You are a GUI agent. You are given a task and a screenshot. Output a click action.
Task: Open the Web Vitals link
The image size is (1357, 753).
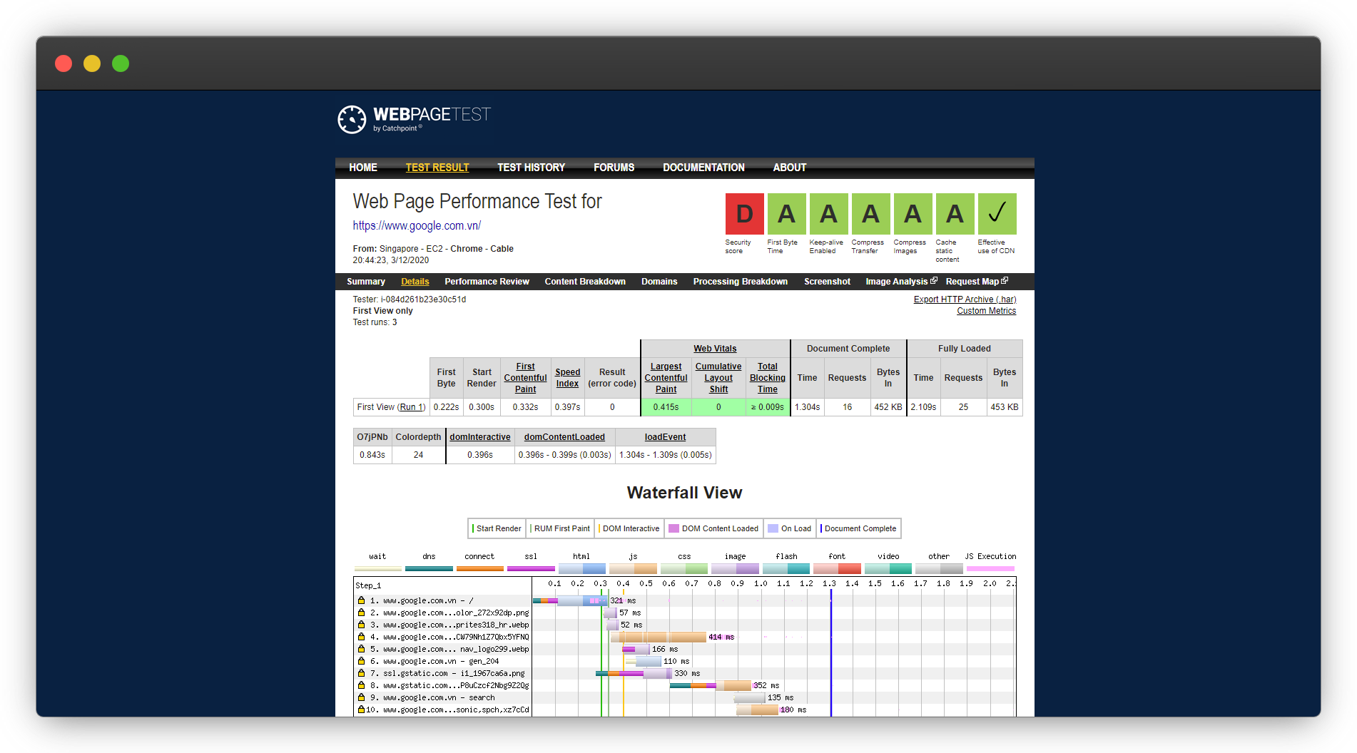(x=715, y=349)
